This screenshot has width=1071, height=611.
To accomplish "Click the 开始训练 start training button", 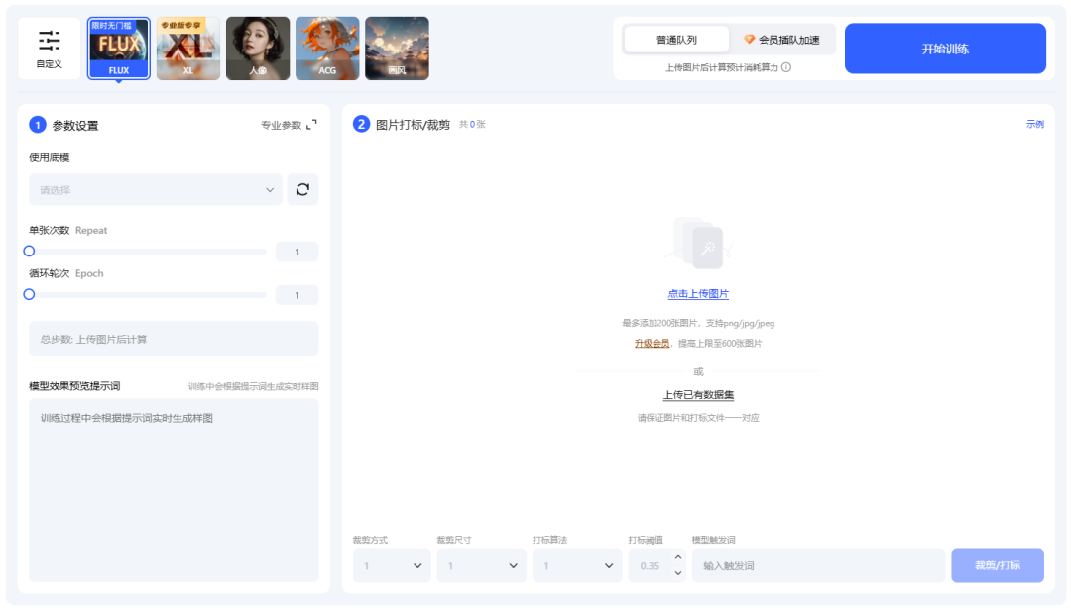I will (x=944, y=48).
